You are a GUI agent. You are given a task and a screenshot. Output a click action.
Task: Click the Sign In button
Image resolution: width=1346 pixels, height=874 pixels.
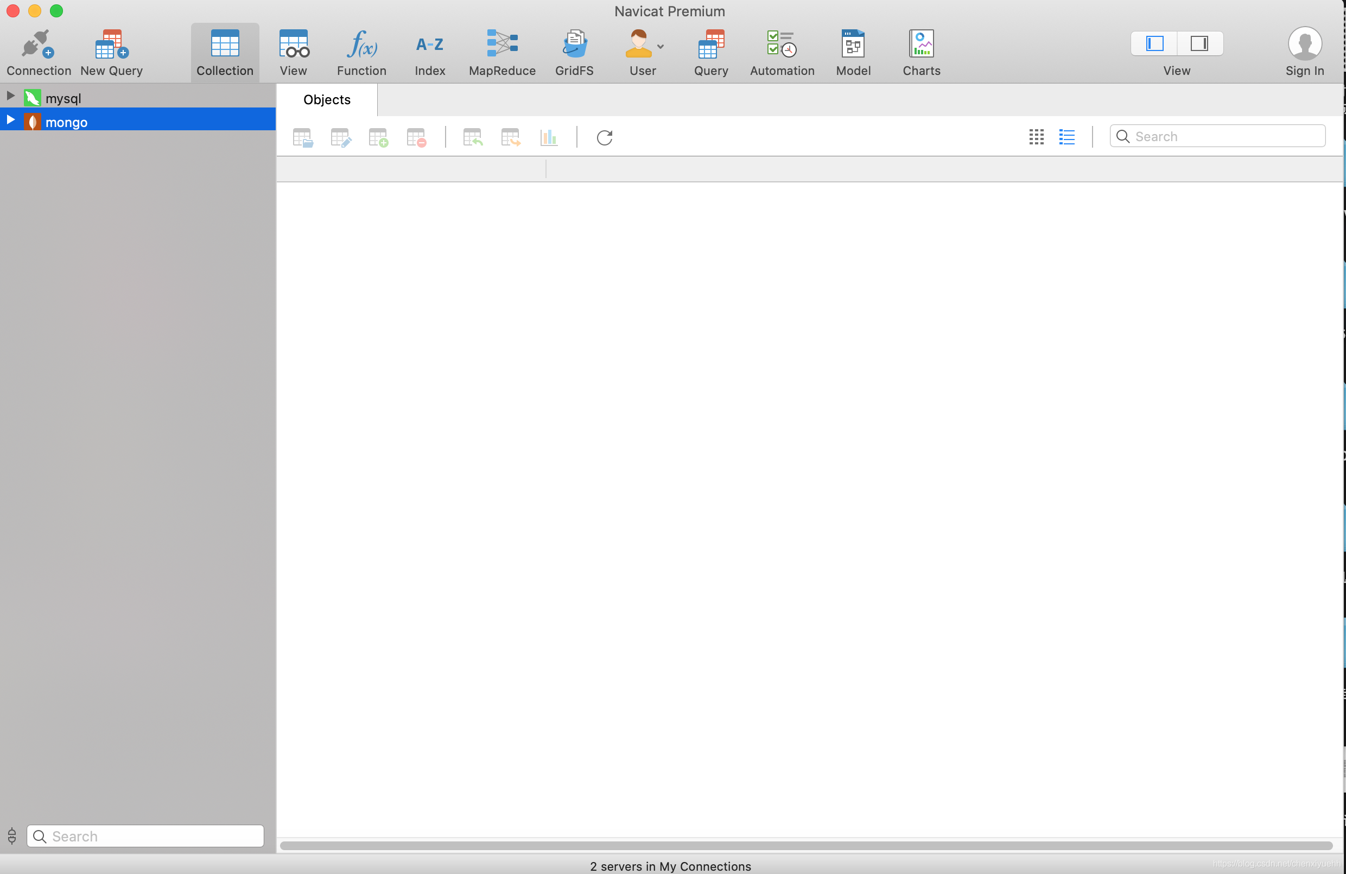click(x=1304, y=52)
